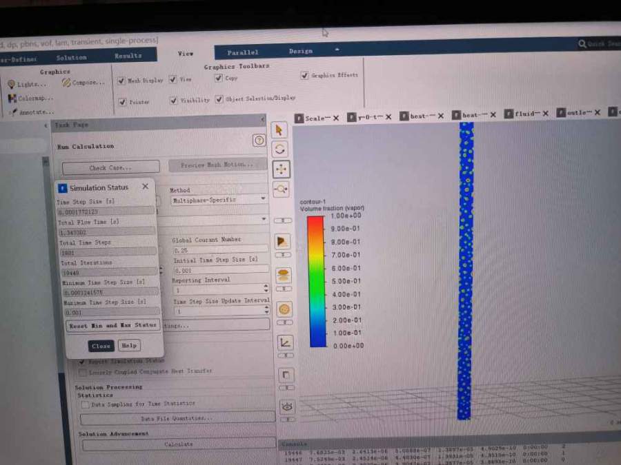Activate the rotate view tool
621x465 pixels.
click(280, 149)
